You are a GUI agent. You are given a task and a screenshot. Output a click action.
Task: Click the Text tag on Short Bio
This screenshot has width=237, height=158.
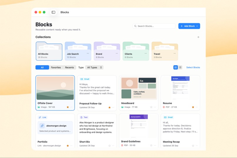tap(84, 117)
